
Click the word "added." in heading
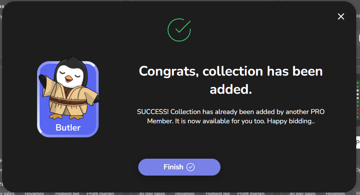coord(231,89)
